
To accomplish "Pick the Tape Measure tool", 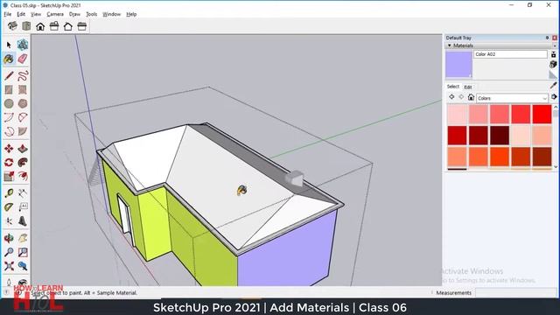I will pos(9,193).
